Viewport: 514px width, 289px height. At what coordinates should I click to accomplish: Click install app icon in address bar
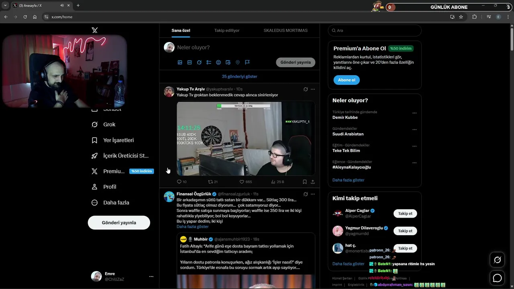tap(452, 17)
